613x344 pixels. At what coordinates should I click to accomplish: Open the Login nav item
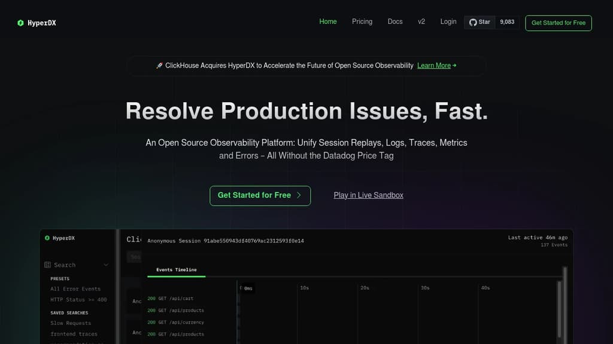(x=448, y=22)
